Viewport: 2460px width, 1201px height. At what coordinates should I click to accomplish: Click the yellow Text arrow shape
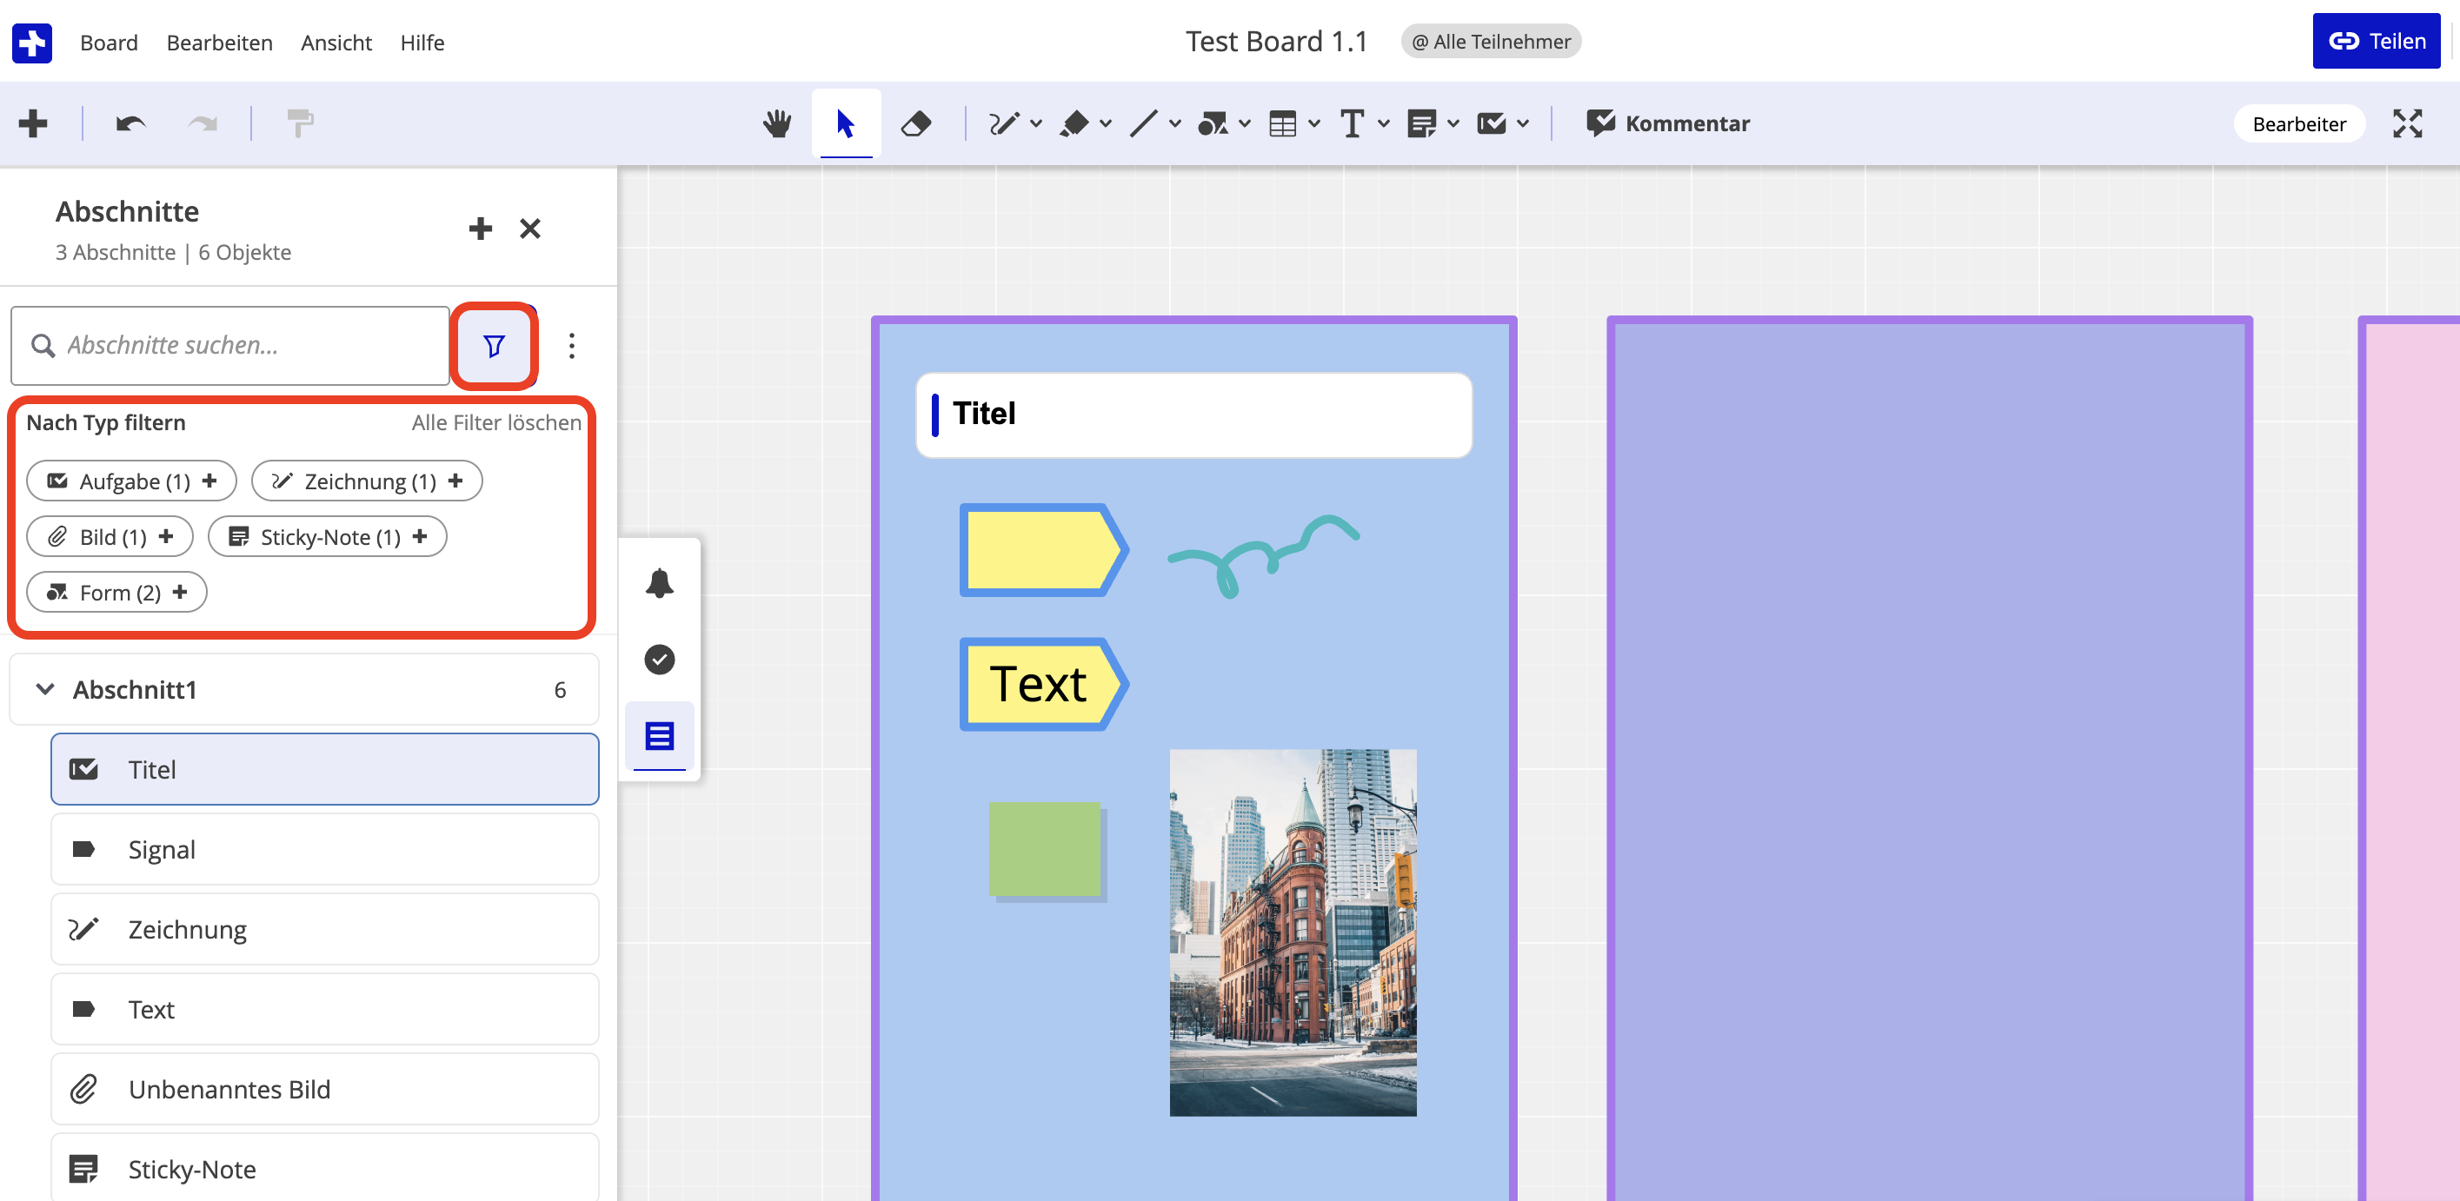coord(1044,684)
